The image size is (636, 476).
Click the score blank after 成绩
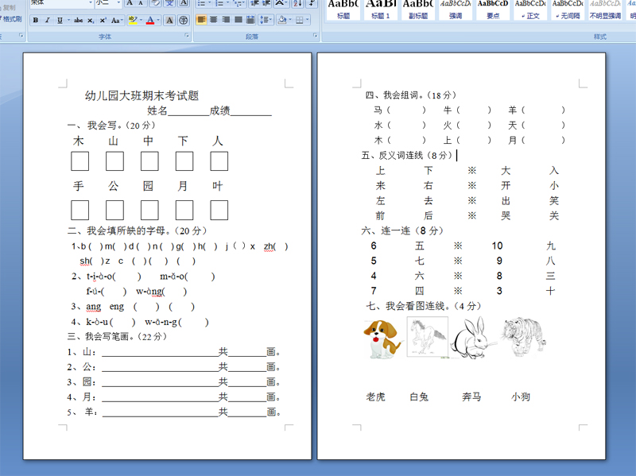coord(250,110)
